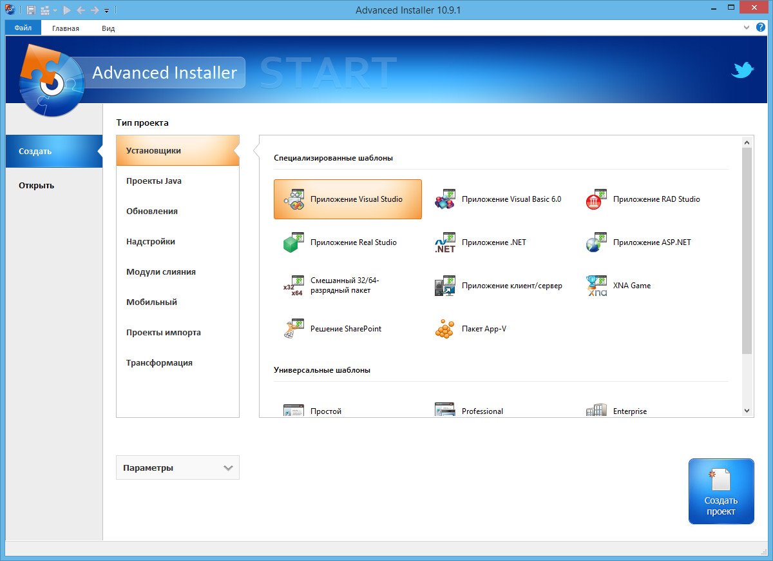Screen dimensions: 773x561
Task: Open the quick access toolbar customize dropdown
Action: tap(107, 11)
